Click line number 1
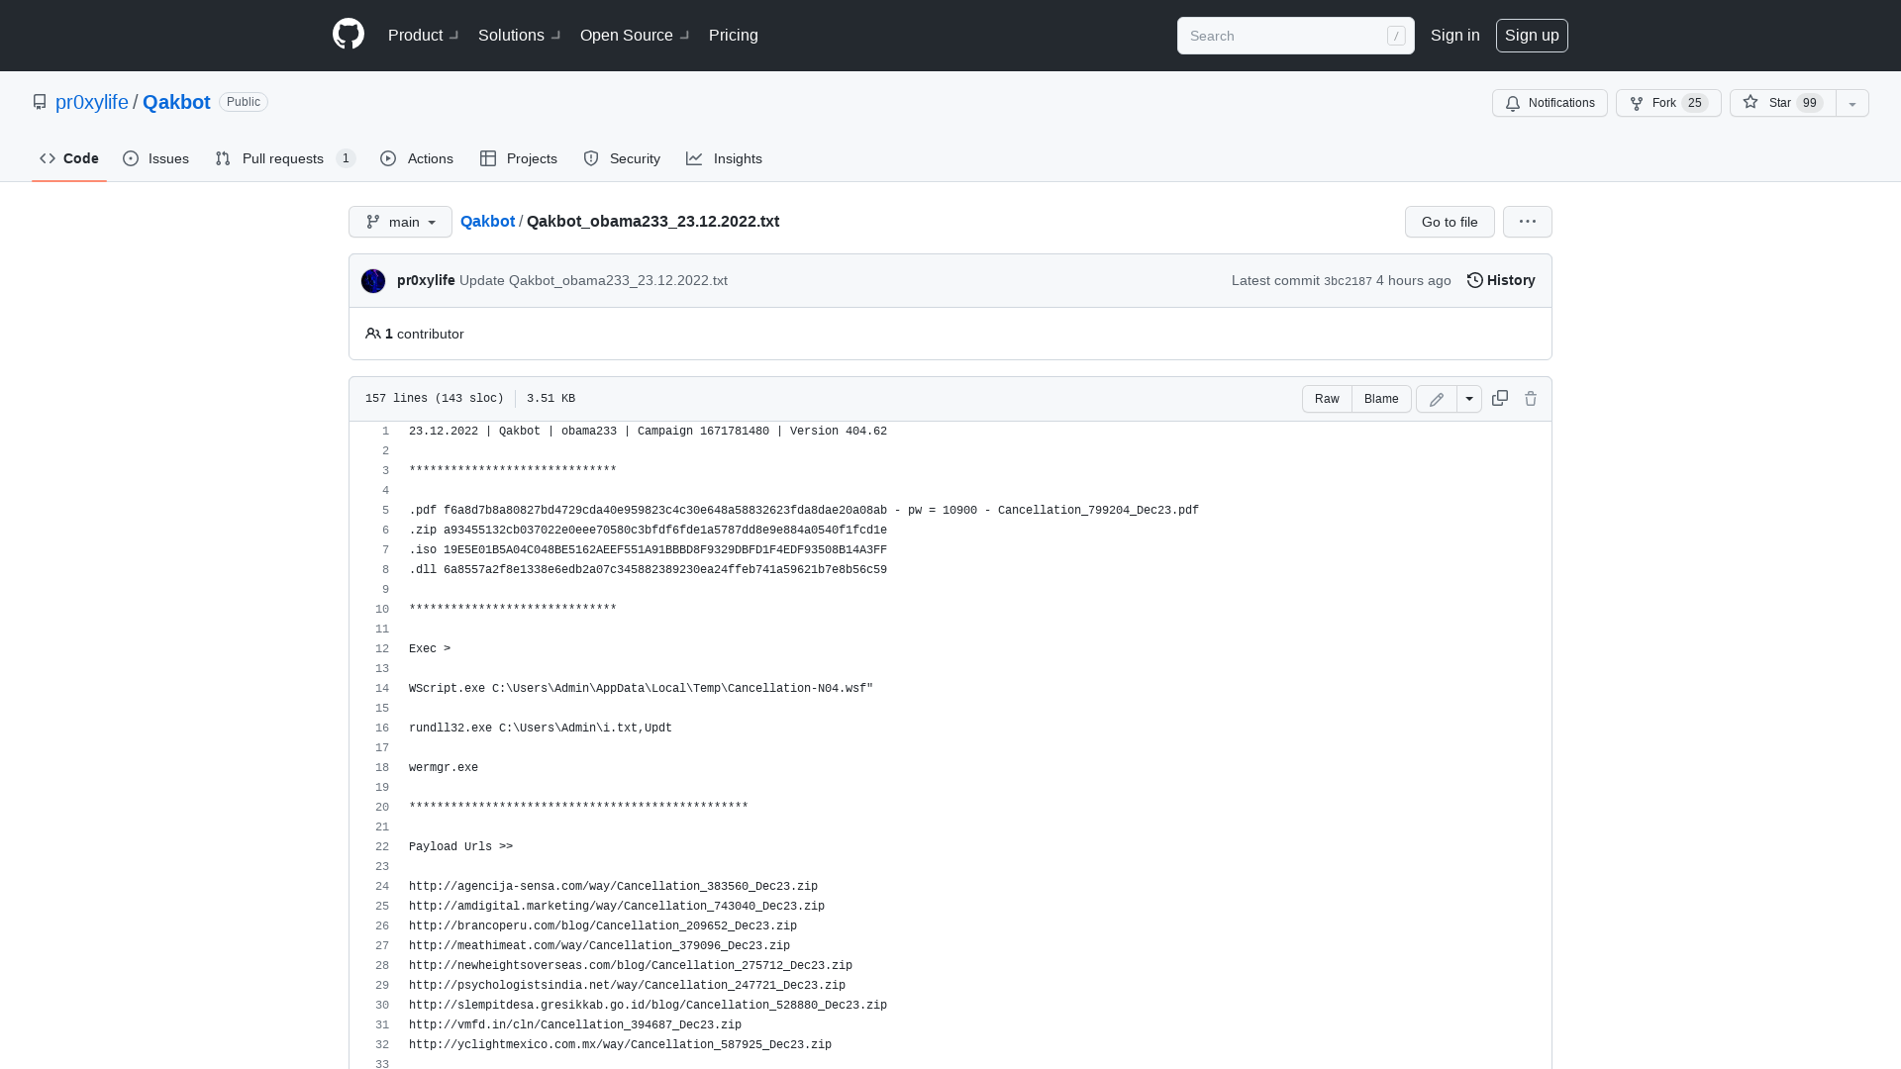Screen dimensions: 1901x1069 (385, 432)
